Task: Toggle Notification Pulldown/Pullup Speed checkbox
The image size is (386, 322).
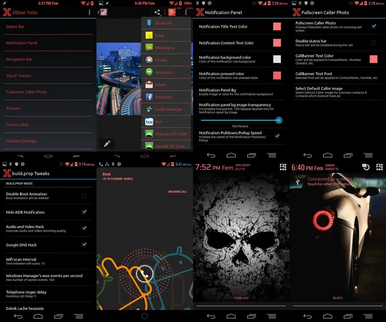Action: pos(277,136)
